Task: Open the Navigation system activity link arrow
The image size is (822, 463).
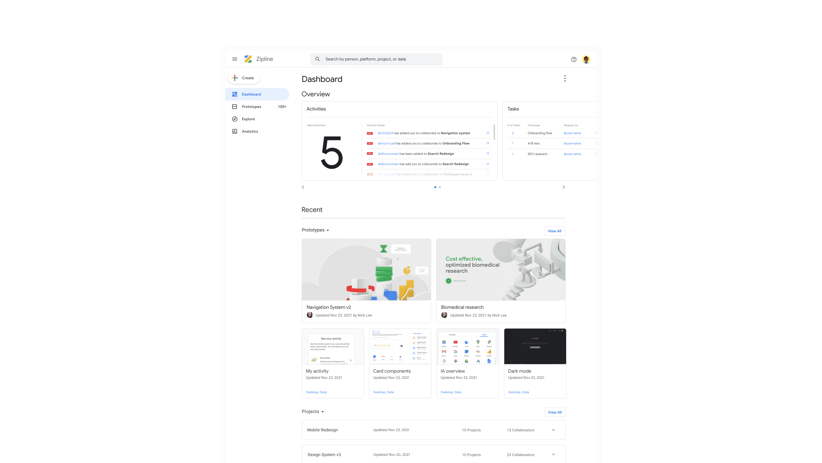Action: tap(487, 133)
